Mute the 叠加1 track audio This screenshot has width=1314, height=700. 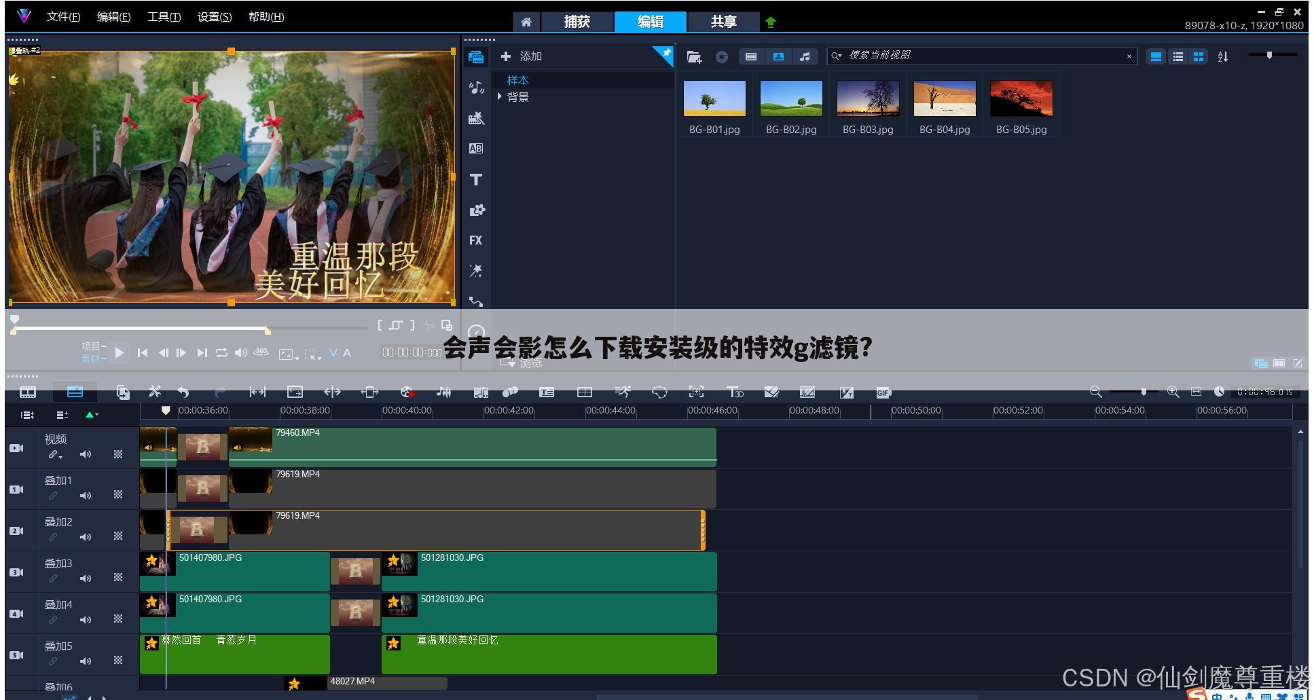[x=86, y=496]
